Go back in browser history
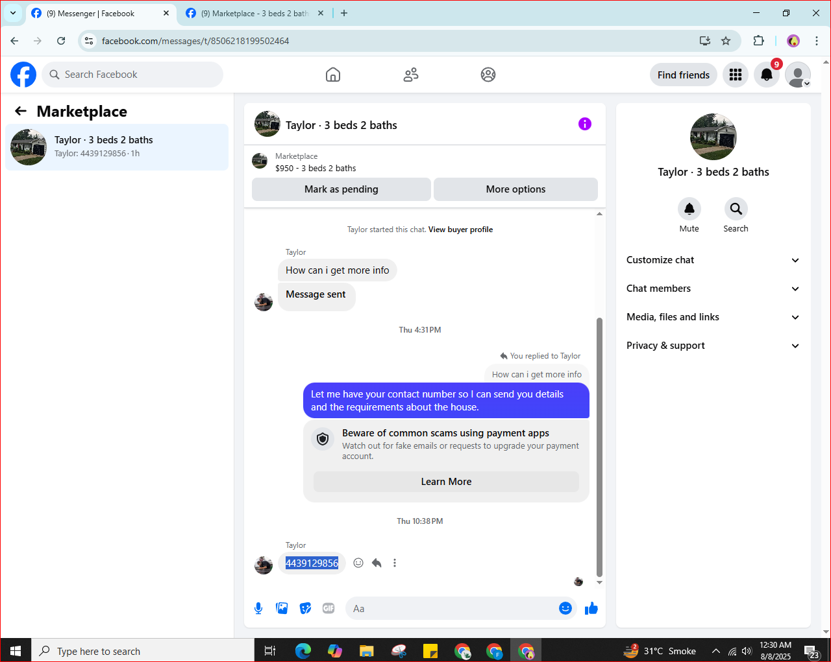The width and height of the screenshot is (831, 662). point(14,41)
